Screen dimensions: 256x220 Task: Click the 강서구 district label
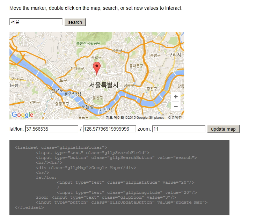[x=18, y=79]
